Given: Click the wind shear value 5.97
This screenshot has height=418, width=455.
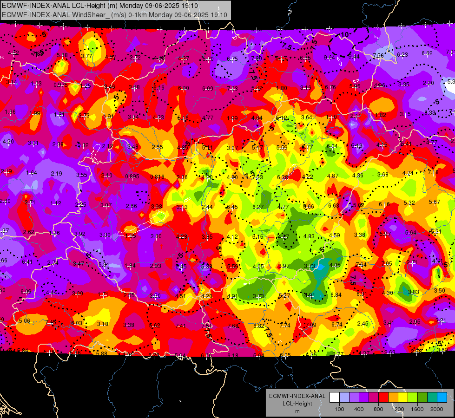Looking at the screenshot, I should 385,234.
